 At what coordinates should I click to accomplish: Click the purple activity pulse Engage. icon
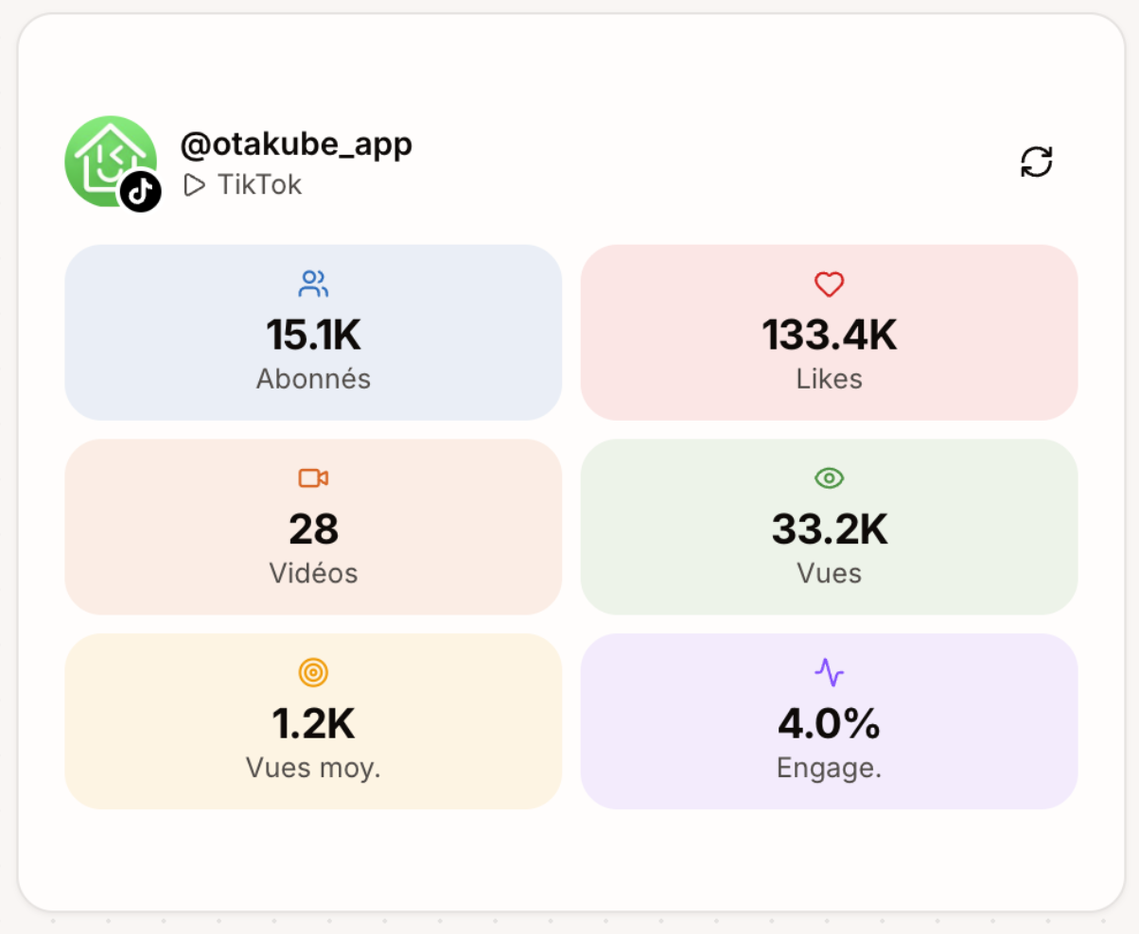click(x=830, y=672)
